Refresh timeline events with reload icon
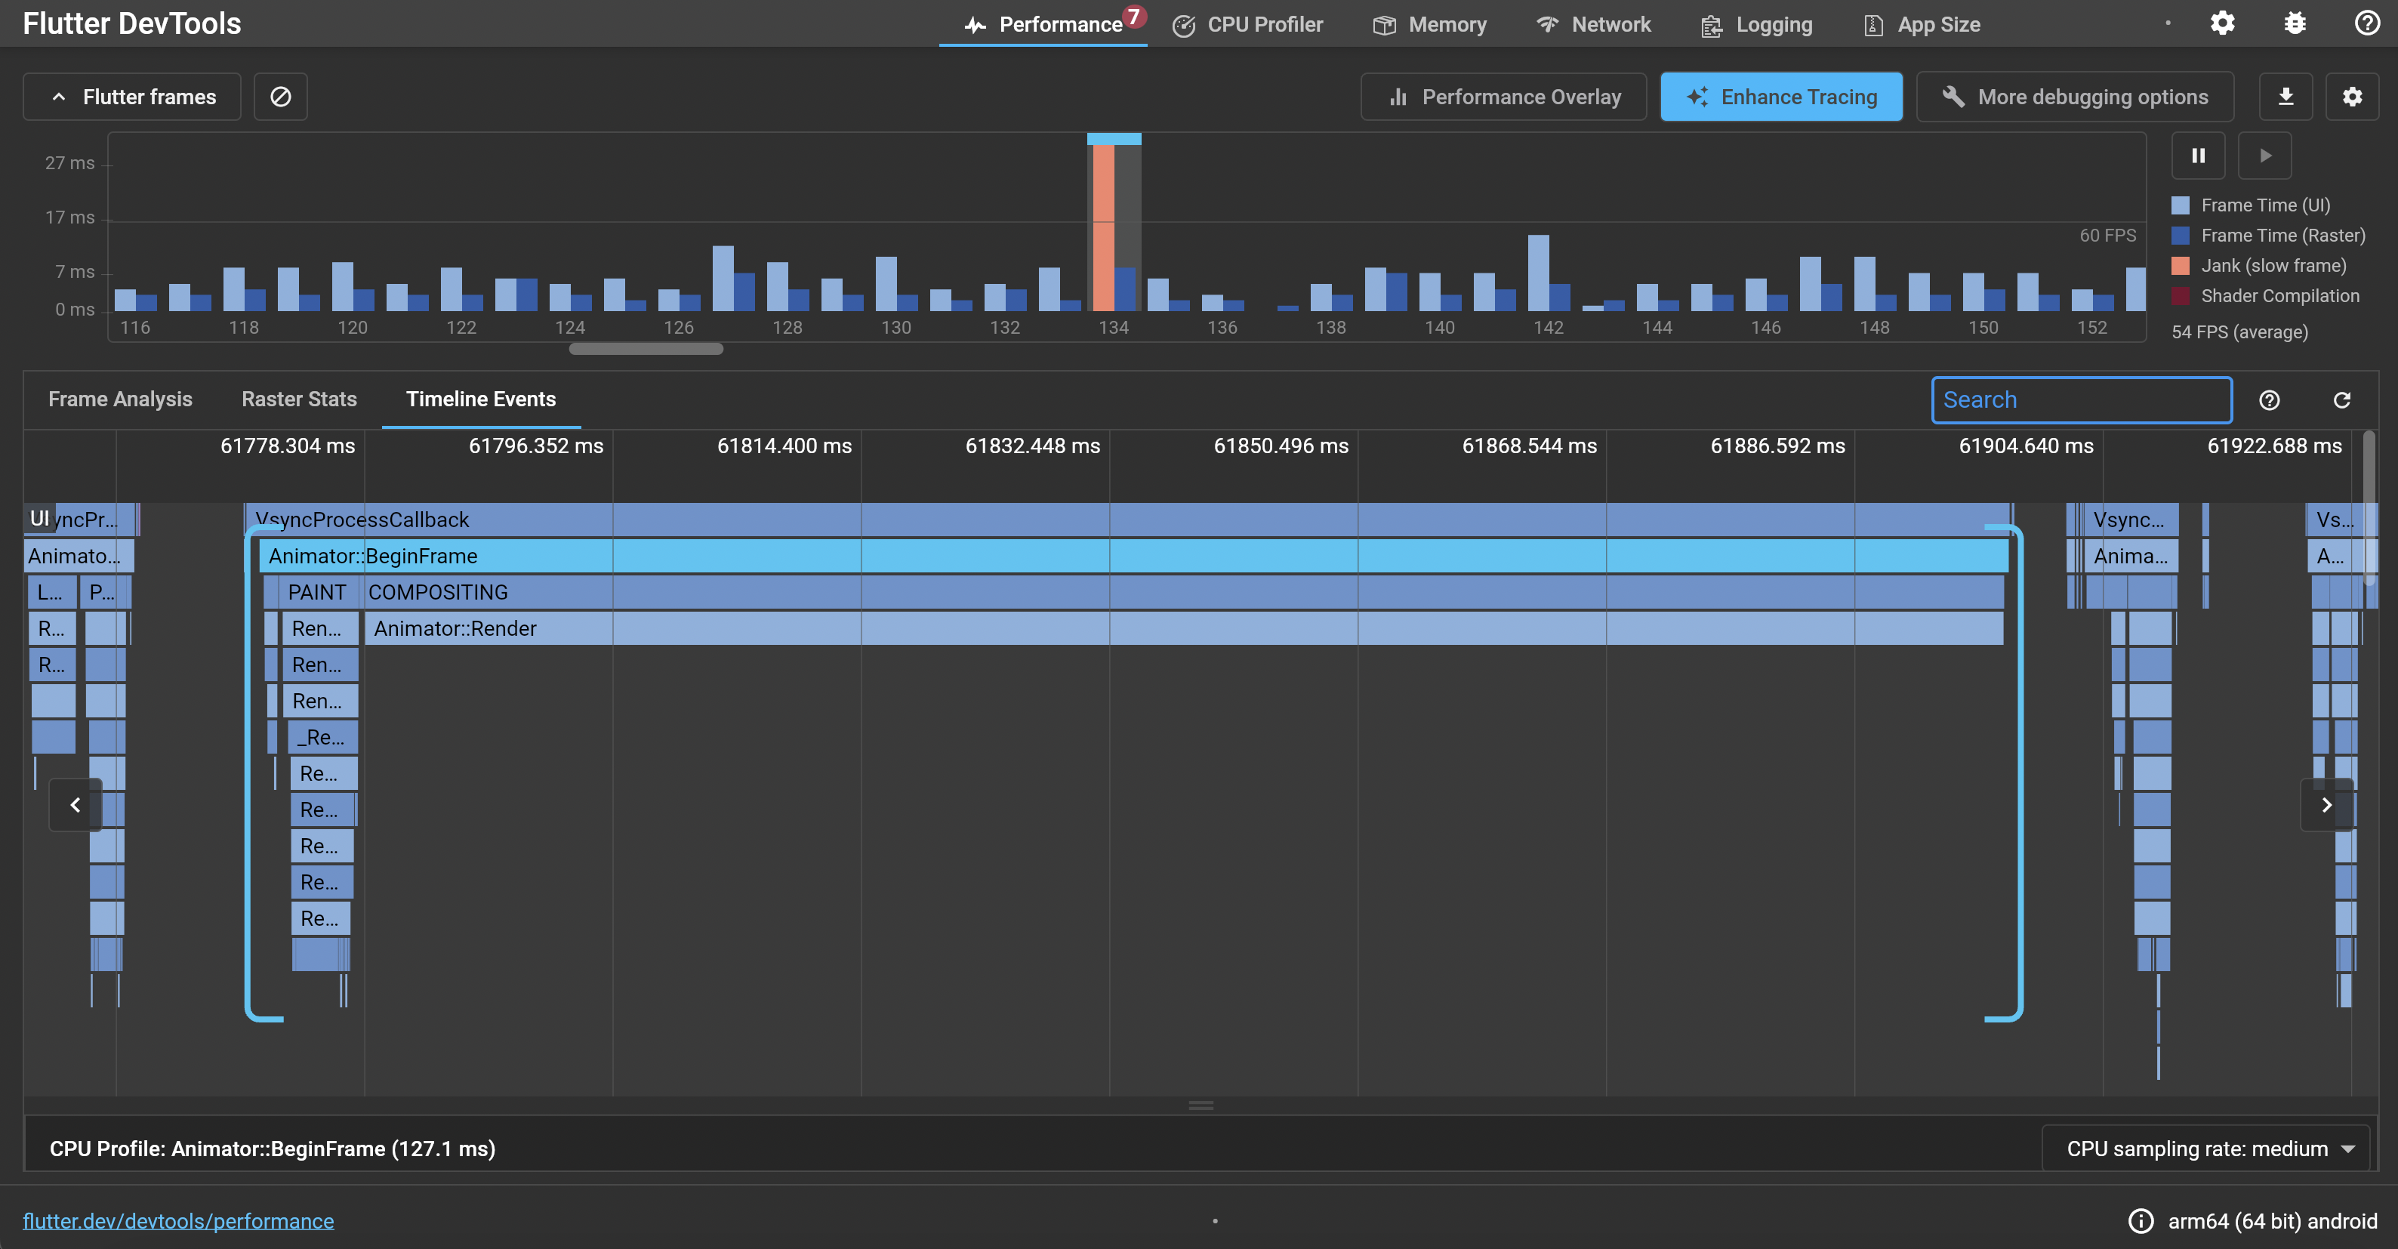2398x1249 pixels. point(2342,400)
